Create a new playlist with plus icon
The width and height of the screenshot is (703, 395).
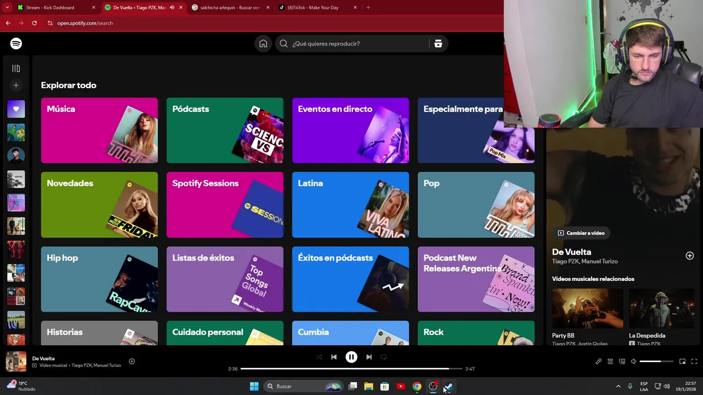pos(16,85)
